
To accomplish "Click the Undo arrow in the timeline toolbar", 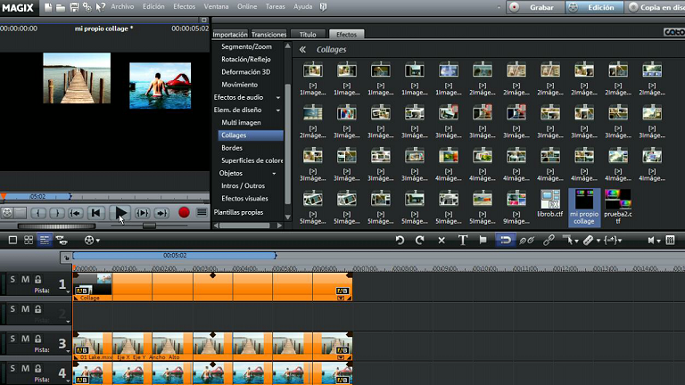I will [400, 240].
